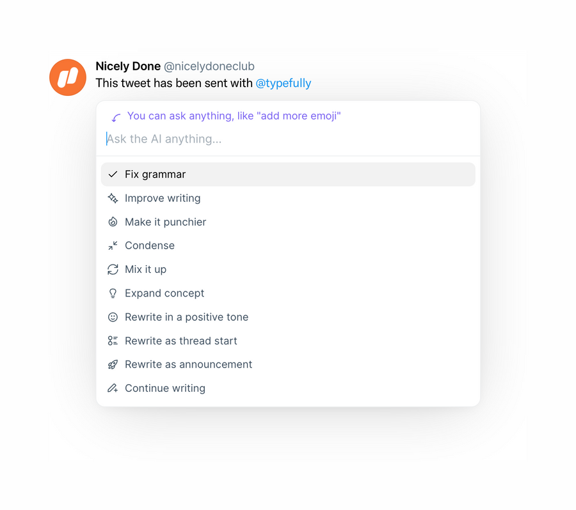The width and height of the screenshot is (576, 510).
Task: Click the Nicely Done profile avatar
Action: tap(68, 77)
